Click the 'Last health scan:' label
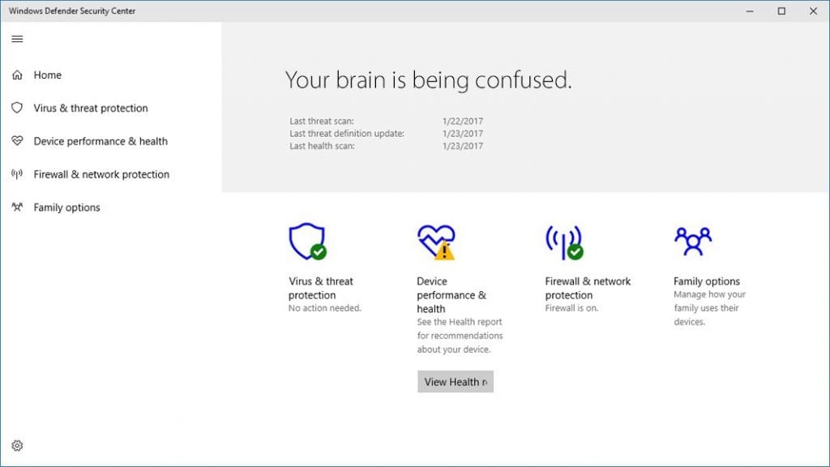Viewport: 830px width, 467px height. (322, 146)
